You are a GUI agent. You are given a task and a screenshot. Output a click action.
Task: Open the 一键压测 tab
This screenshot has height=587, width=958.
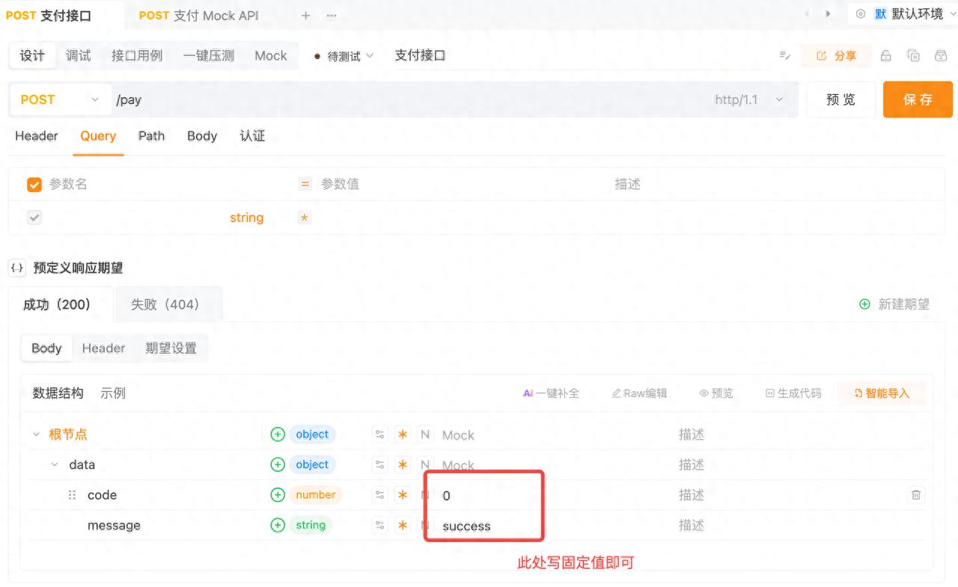[x=209, y=55]
